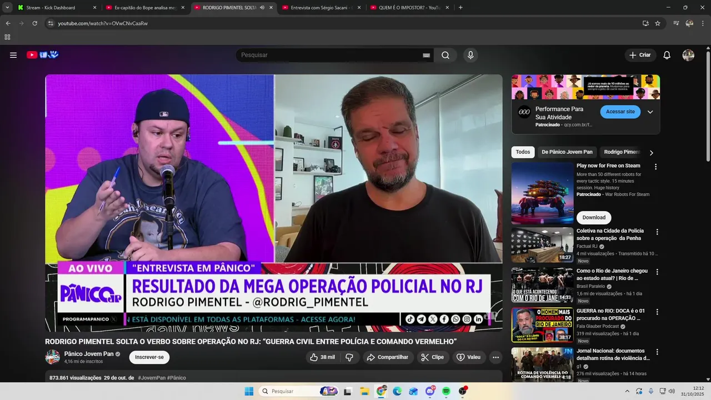Start voice search with microphone icon
This screenshot has height=400, width=711.
470,55
